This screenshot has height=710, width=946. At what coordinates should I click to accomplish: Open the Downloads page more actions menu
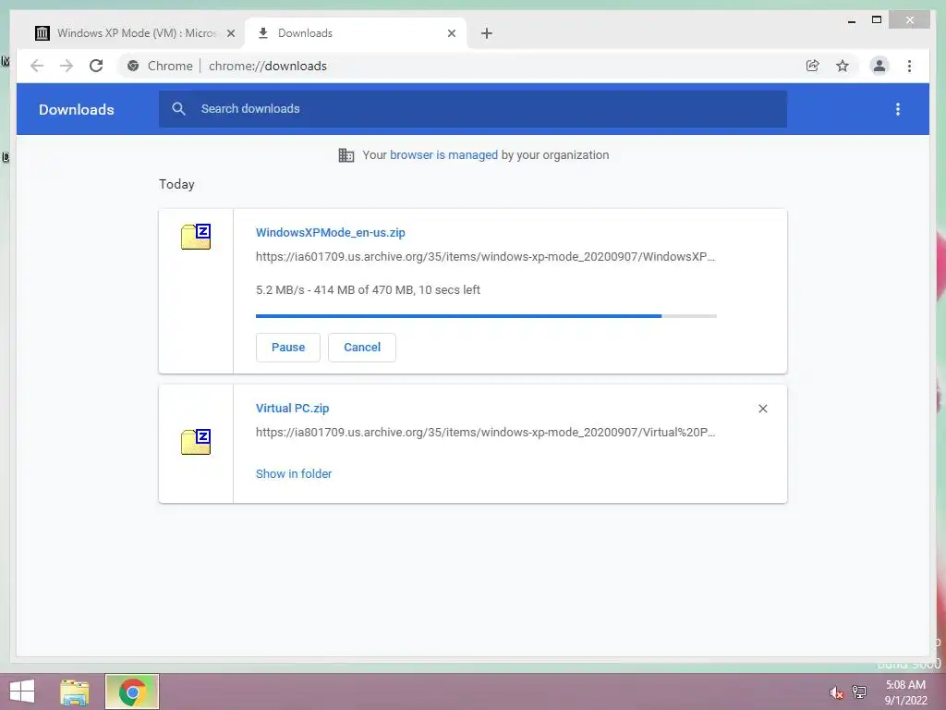pyautogui.click(x=898, y=109)
